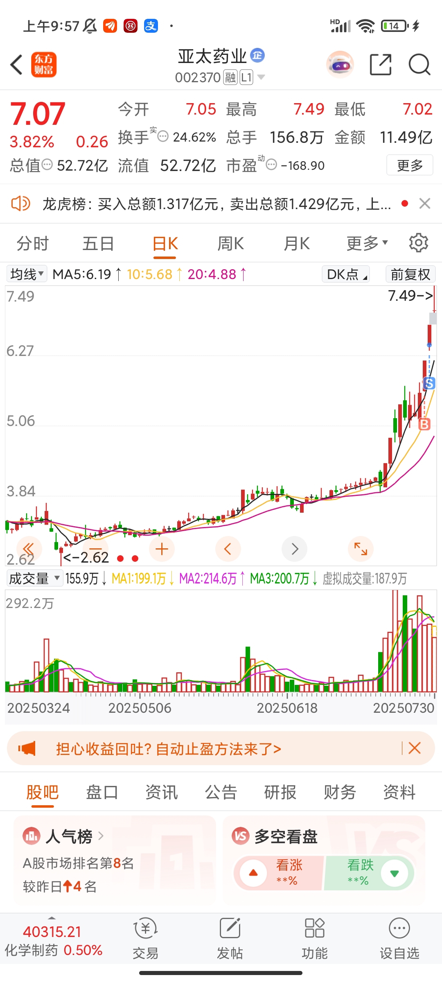
Task: Jump chart far left double-arrow
Action: (29, 549)
